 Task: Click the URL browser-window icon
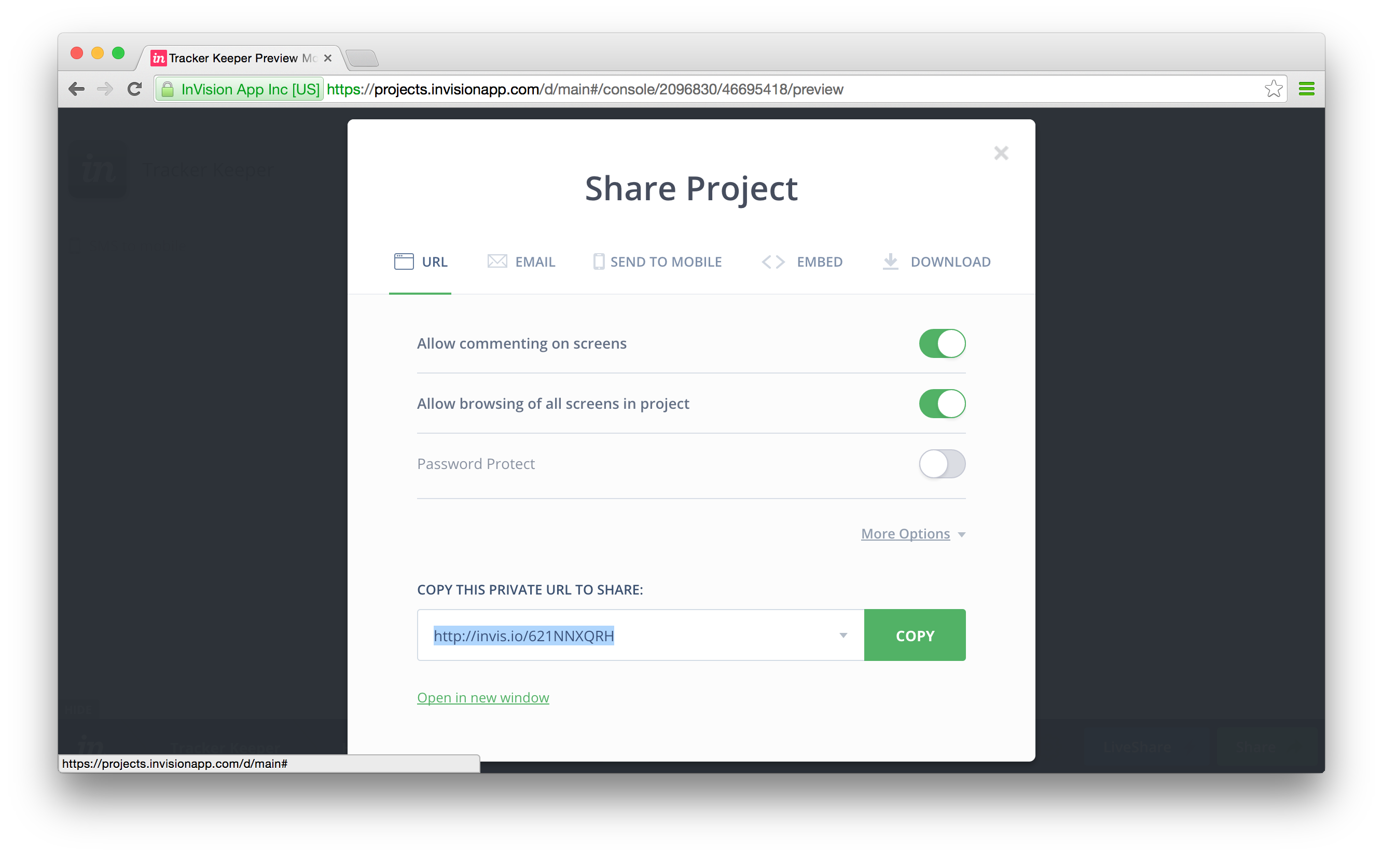click(x=404, y=261)
